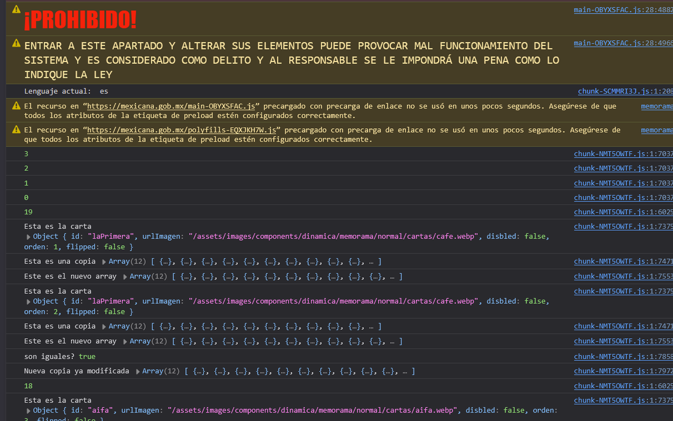Click the warning icon next to the ENTRAR A ESTE APARTADO message

click(16, 43)
